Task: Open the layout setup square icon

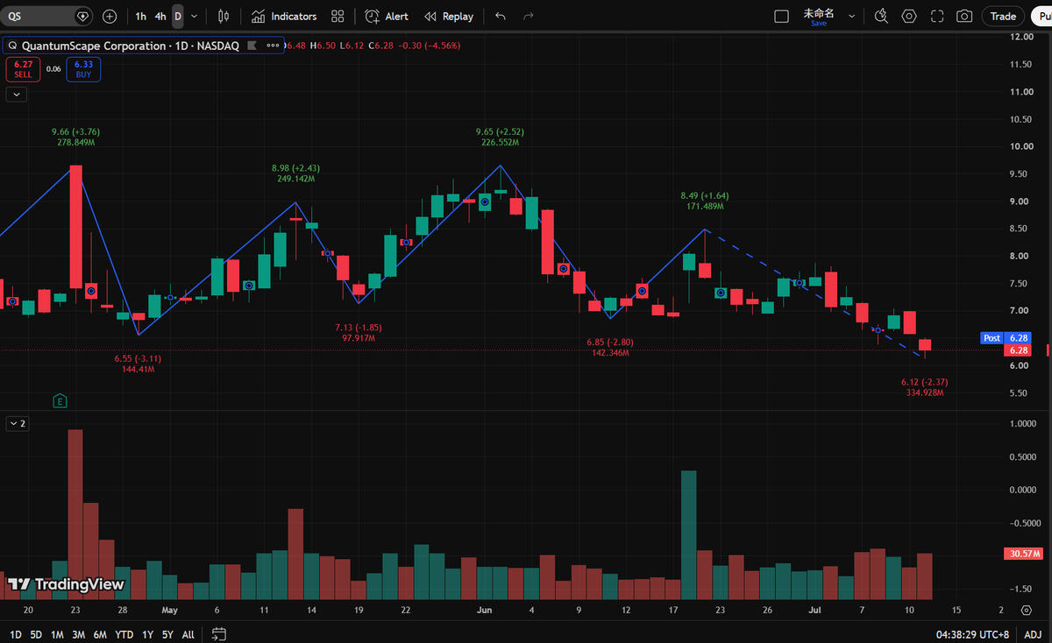Action: point(781,17)
